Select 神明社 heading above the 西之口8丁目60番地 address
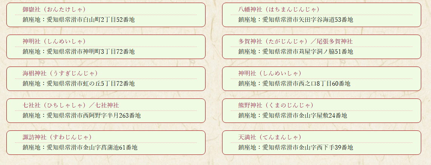The width and height of the screenshot is (431, 165). click(x=270, y=73)
